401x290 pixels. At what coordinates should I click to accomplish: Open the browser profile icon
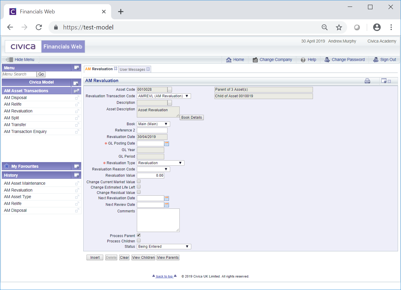[x=377, y=27]
